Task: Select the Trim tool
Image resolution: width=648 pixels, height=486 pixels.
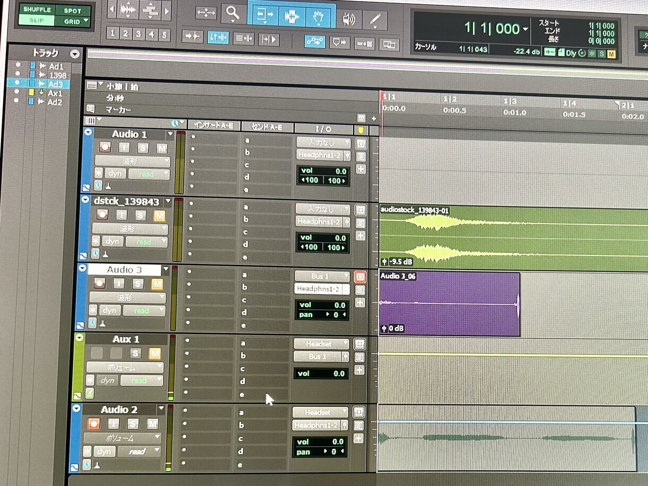Action: pos(264,15)
